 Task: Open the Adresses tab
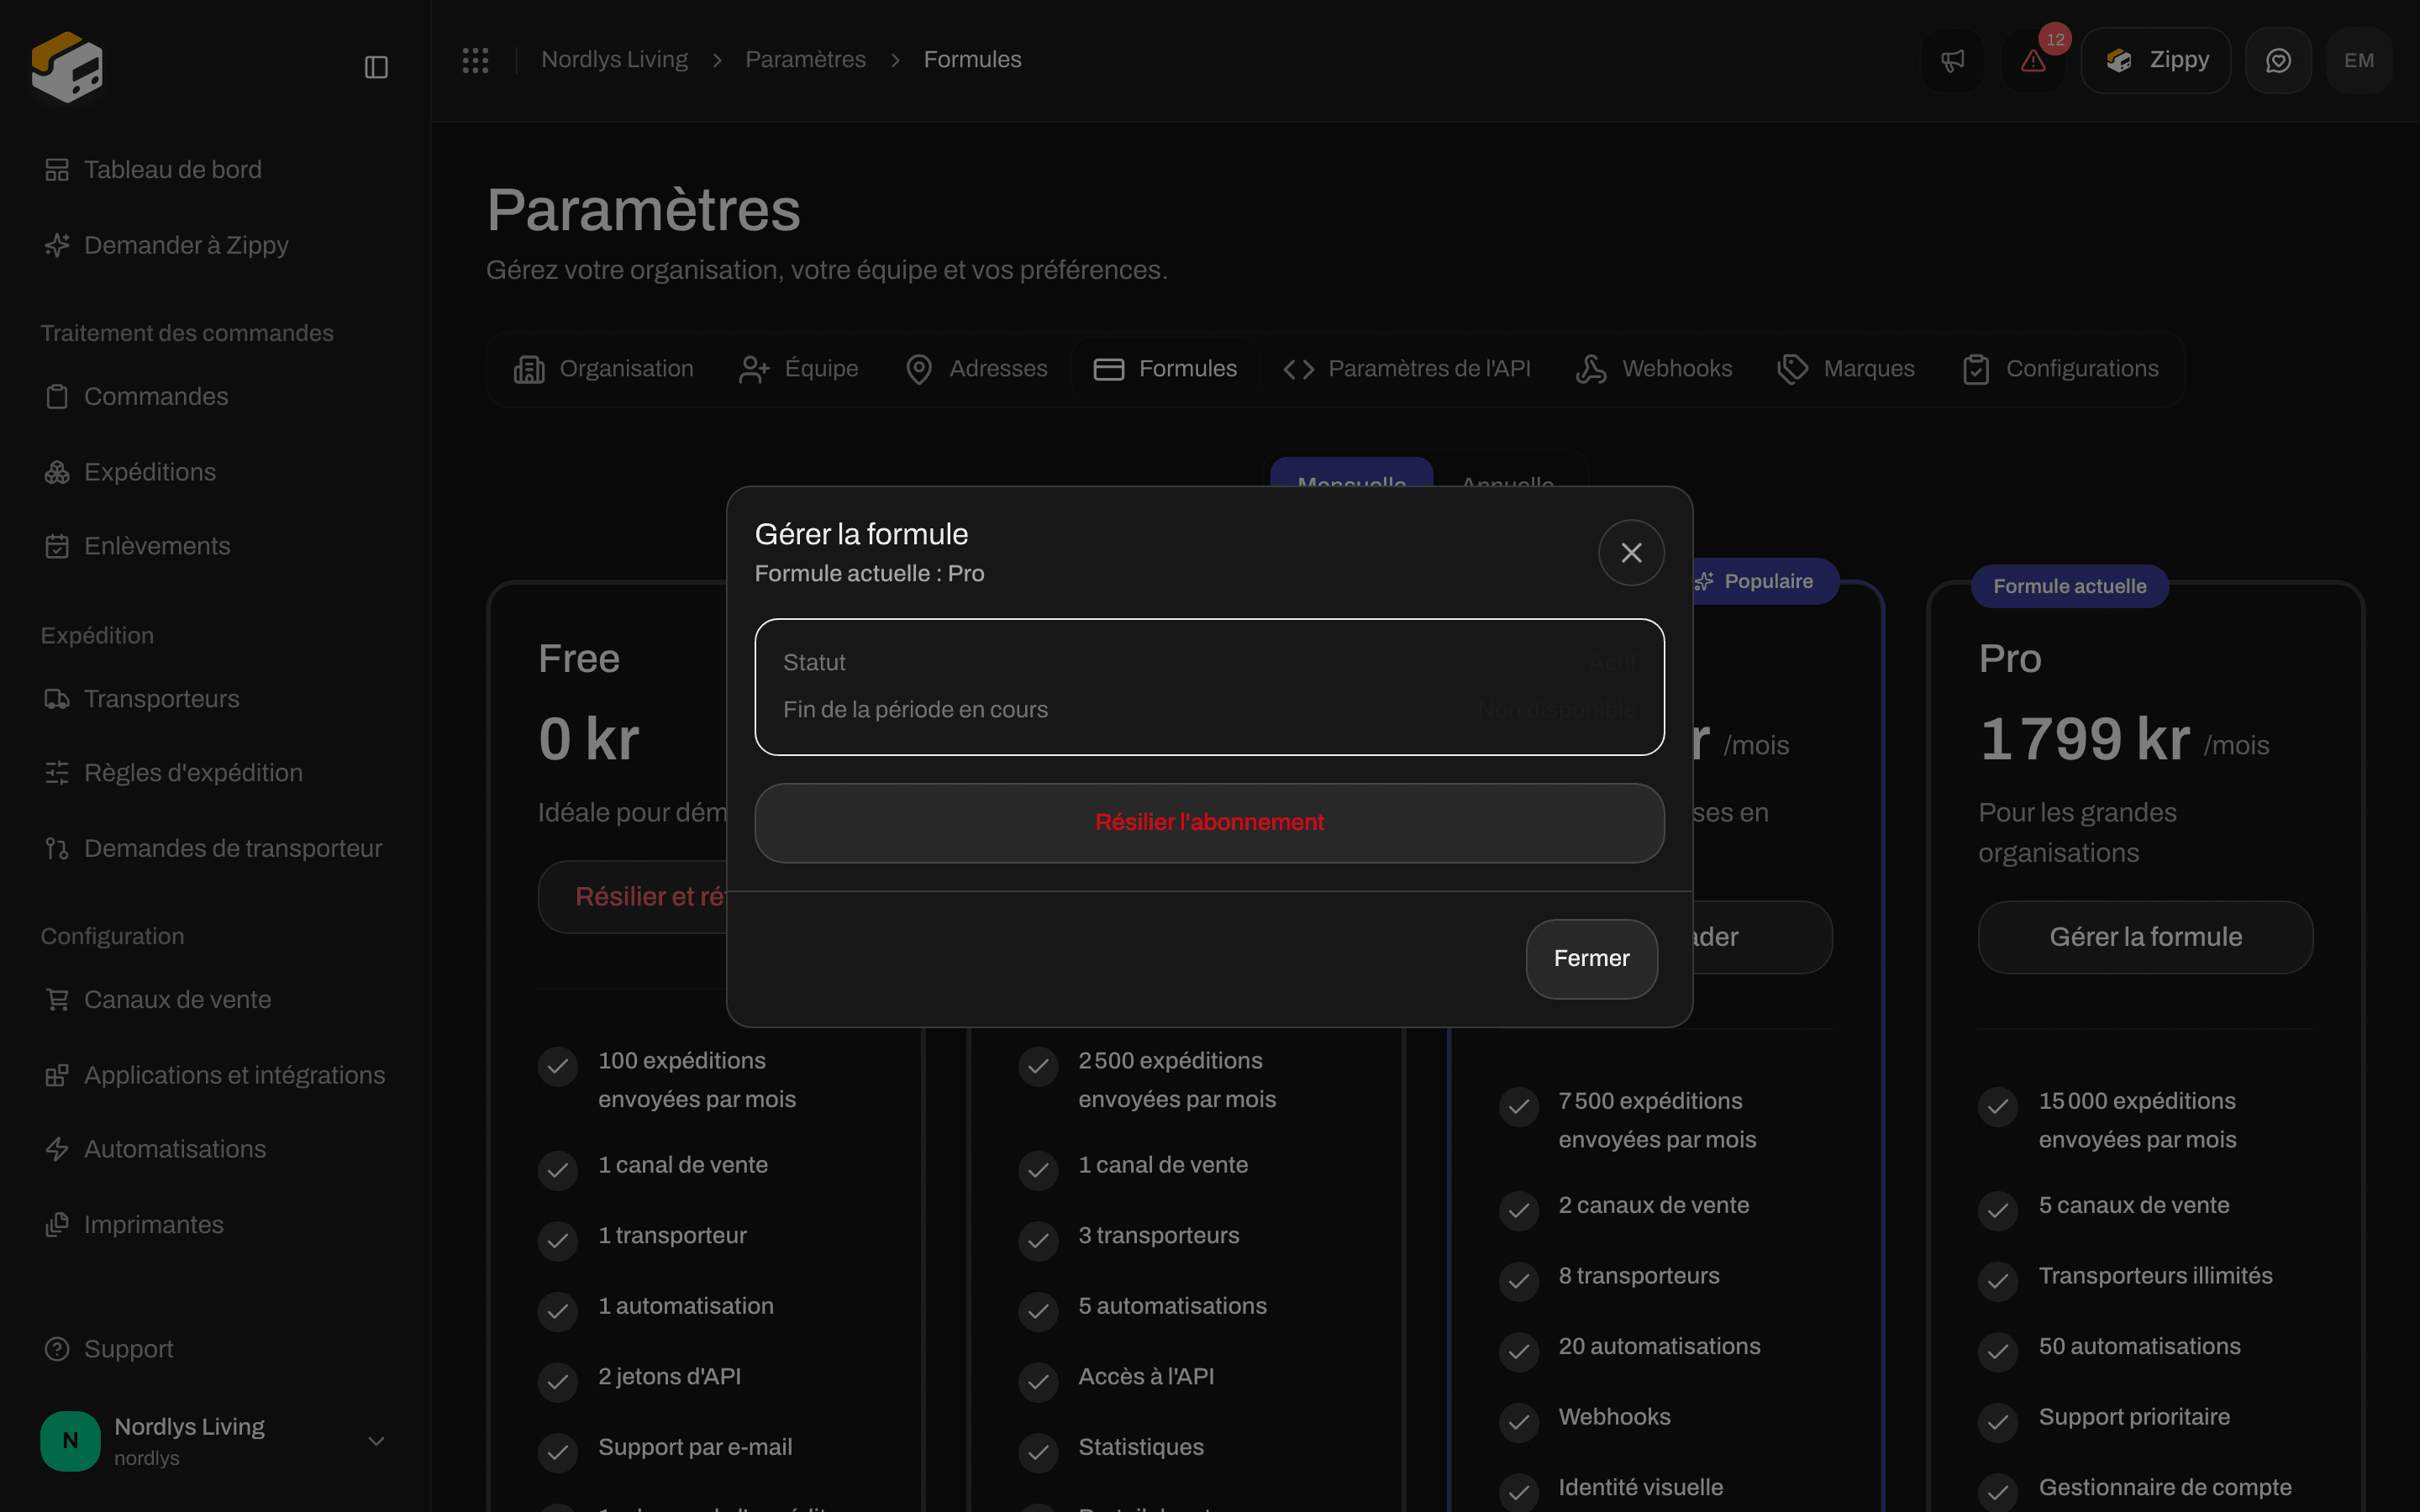976,369
